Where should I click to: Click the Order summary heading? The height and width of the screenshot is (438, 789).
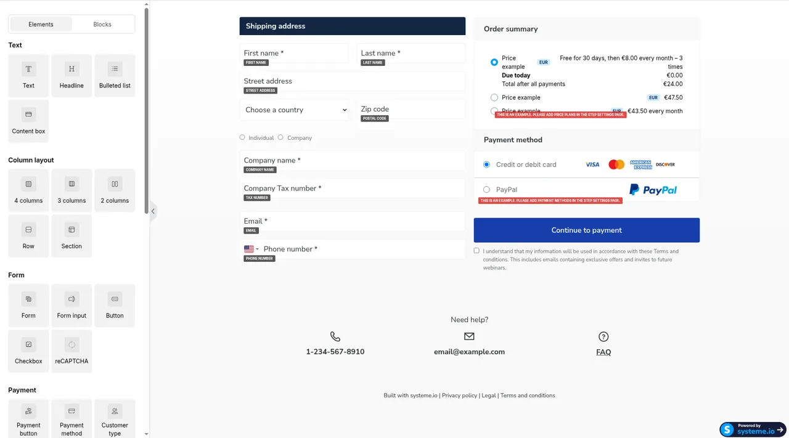coord(510,29)
